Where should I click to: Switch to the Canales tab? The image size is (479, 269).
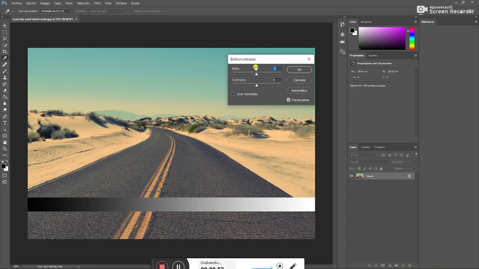point(365,147)
